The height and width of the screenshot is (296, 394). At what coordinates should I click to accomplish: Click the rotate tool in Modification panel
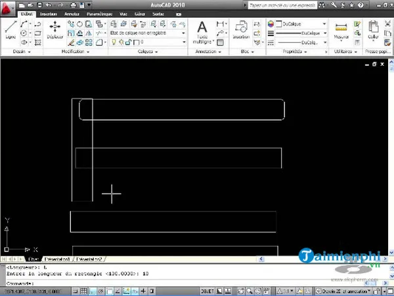[79, 24]
